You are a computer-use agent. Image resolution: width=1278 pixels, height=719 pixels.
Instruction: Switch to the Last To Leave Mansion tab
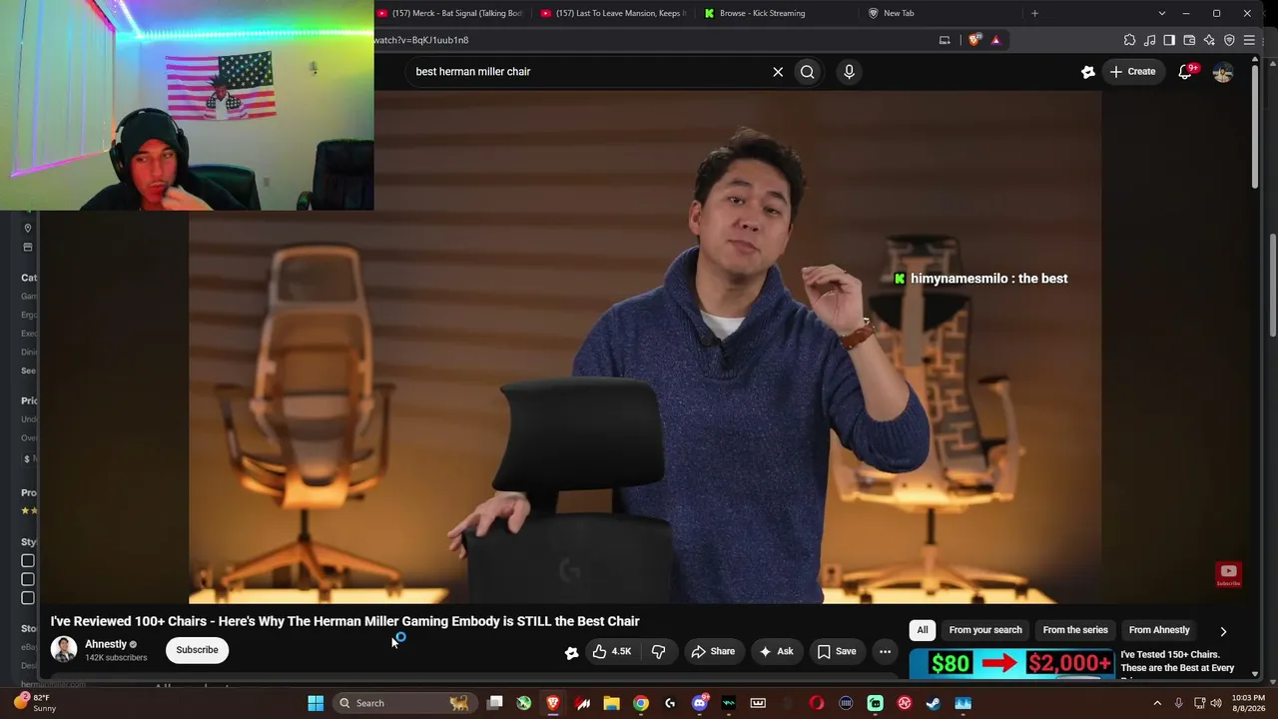(x=614, y=13)
